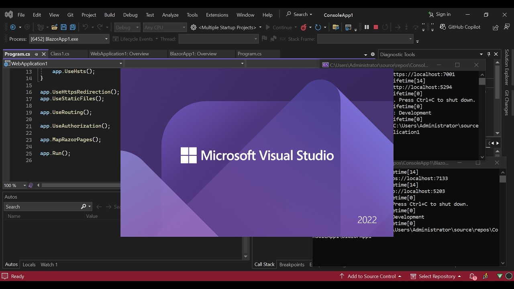Click the notifications bell in the status bar
514x289 pixels.
(x=473, y=276)
